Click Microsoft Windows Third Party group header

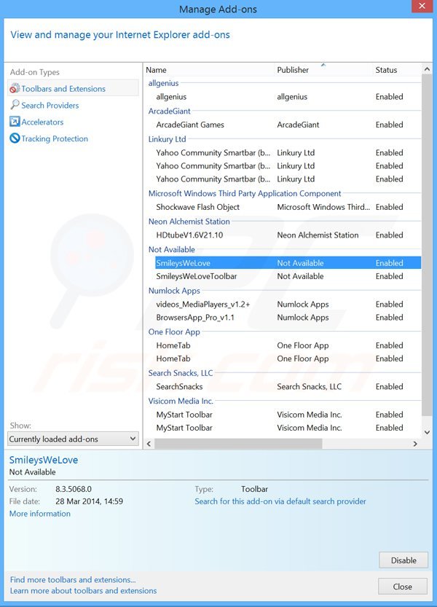(245, 194)
